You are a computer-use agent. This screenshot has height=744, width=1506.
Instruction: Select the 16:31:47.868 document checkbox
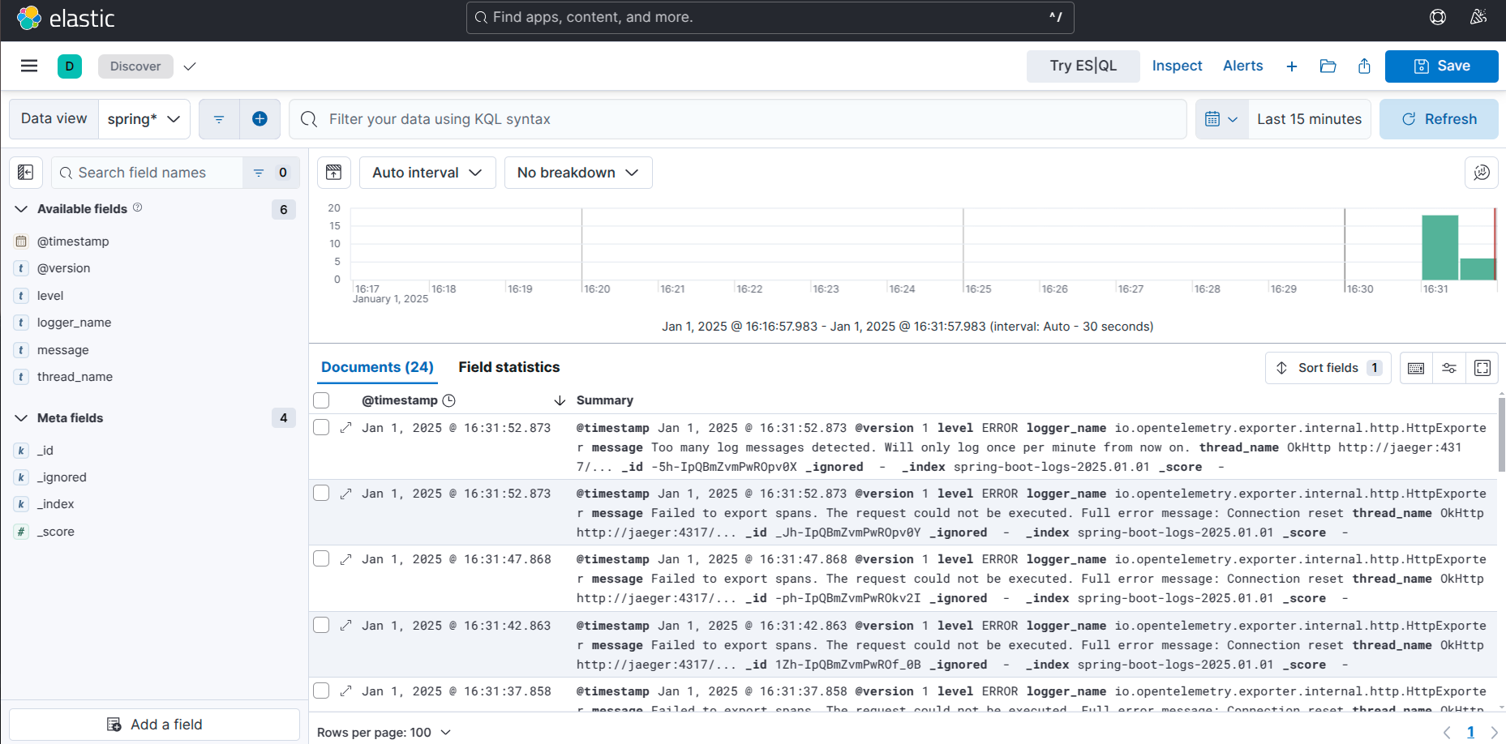point(321,559)
